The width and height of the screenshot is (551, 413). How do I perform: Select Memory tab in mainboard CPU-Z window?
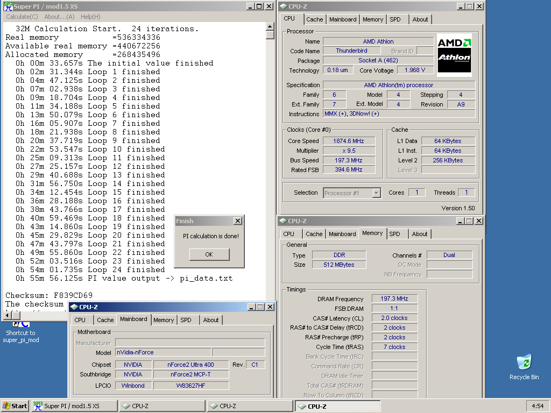tap(164, 320)
